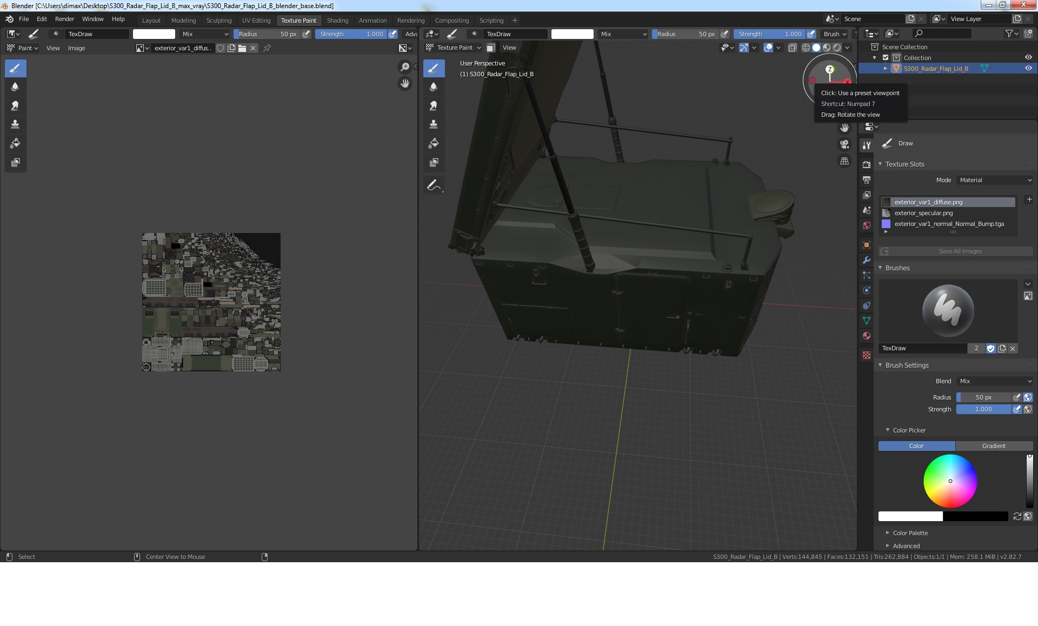1038x626 pixels.
Task: Toggle unified radius in Brush Settings
Action: point(1028,397)
